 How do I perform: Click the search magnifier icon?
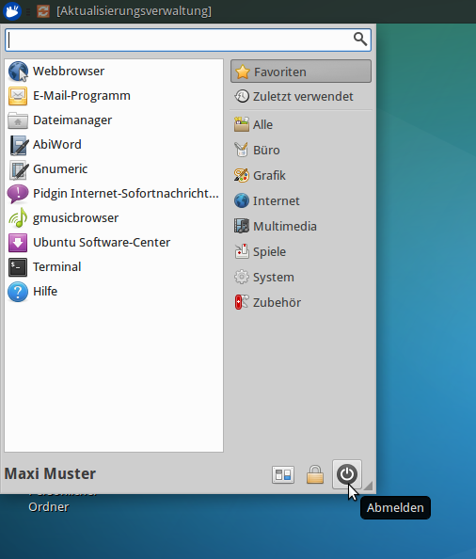[x=360, y=39]
